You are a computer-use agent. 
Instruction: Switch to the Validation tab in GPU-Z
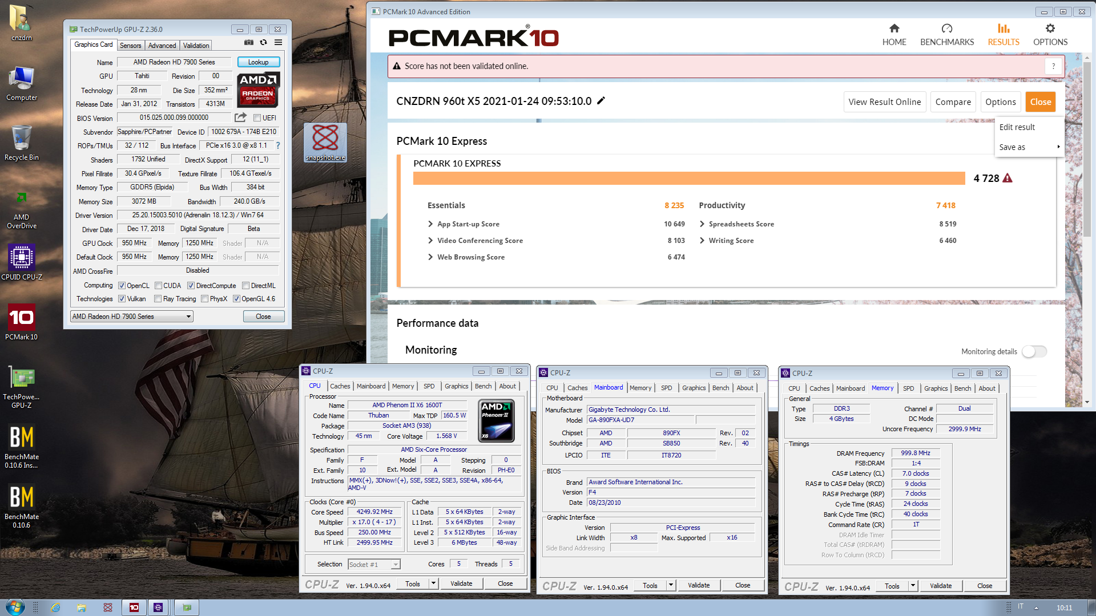click(x=196, y=46)
